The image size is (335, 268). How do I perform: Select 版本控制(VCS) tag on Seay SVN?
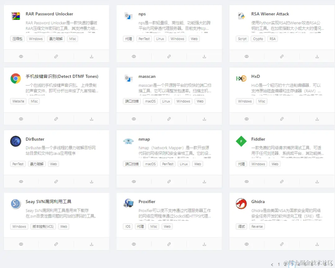(43, 226)
